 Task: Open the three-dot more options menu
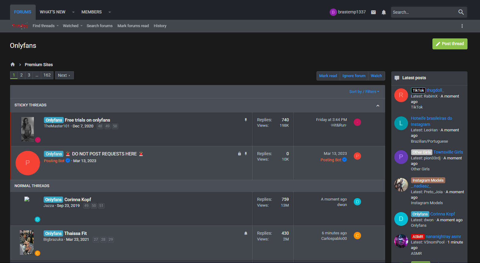click(x=462, y=26)
